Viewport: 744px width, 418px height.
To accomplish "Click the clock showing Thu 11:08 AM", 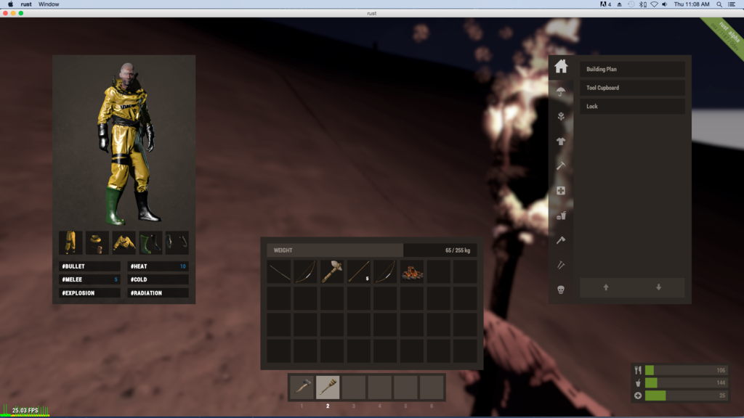I will pyautogui.click(x=692, y=4).
